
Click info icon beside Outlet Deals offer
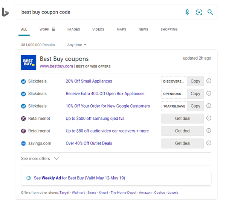click(209, 143)
